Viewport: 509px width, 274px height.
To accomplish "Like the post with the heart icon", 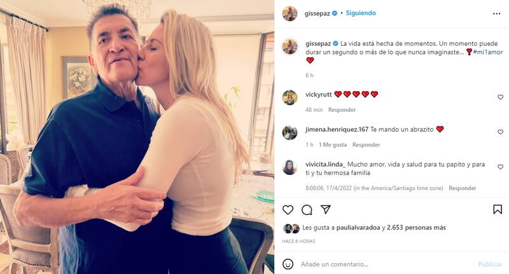I will click(288, 210).
